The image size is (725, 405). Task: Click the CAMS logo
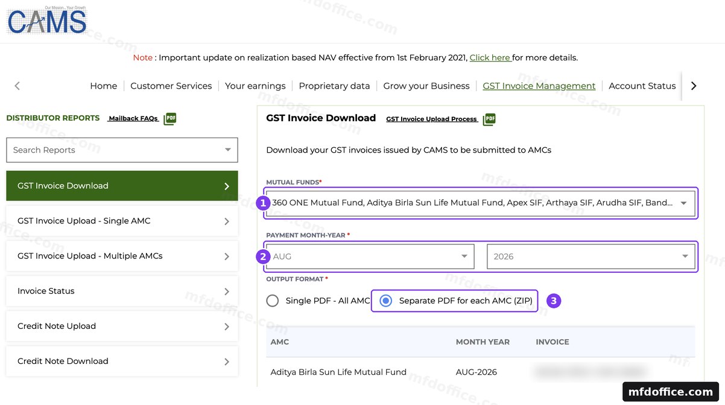point(47,21)
